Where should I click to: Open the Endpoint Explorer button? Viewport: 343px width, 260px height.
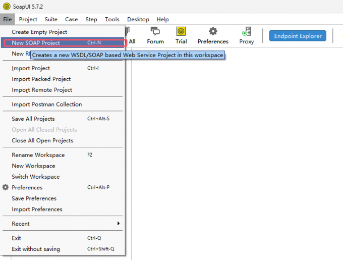click(x=298, y=36)
